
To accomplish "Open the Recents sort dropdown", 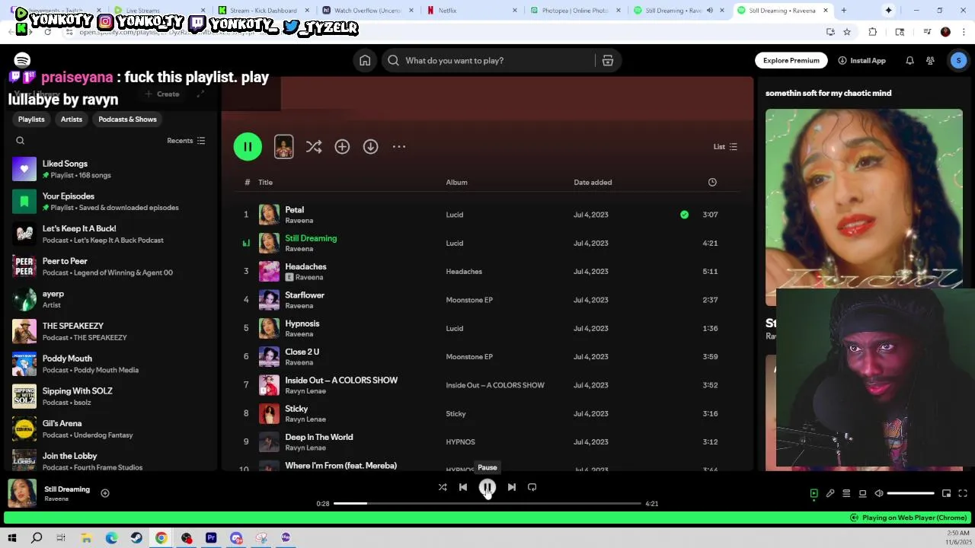I will (186, 141).
